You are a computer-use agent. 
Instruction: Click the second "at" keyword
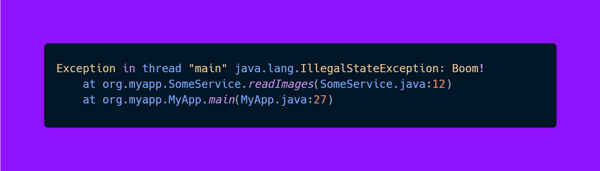(89, 100)
